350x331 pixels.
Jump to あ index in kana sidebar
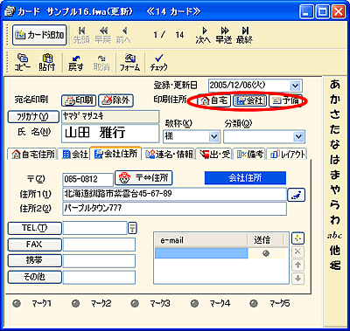pyautogui.click(x=335, y=85)
